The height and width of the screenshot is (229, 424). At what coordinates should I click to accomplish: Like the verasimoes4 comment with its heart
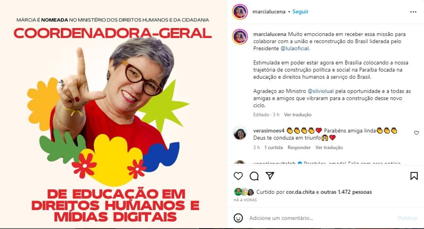[x=417, y=133]
